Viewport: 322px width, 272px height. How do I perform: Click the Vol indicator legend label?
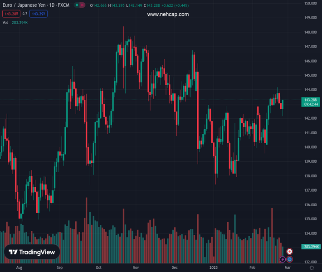pyautogui.click(x=5, y=22)
